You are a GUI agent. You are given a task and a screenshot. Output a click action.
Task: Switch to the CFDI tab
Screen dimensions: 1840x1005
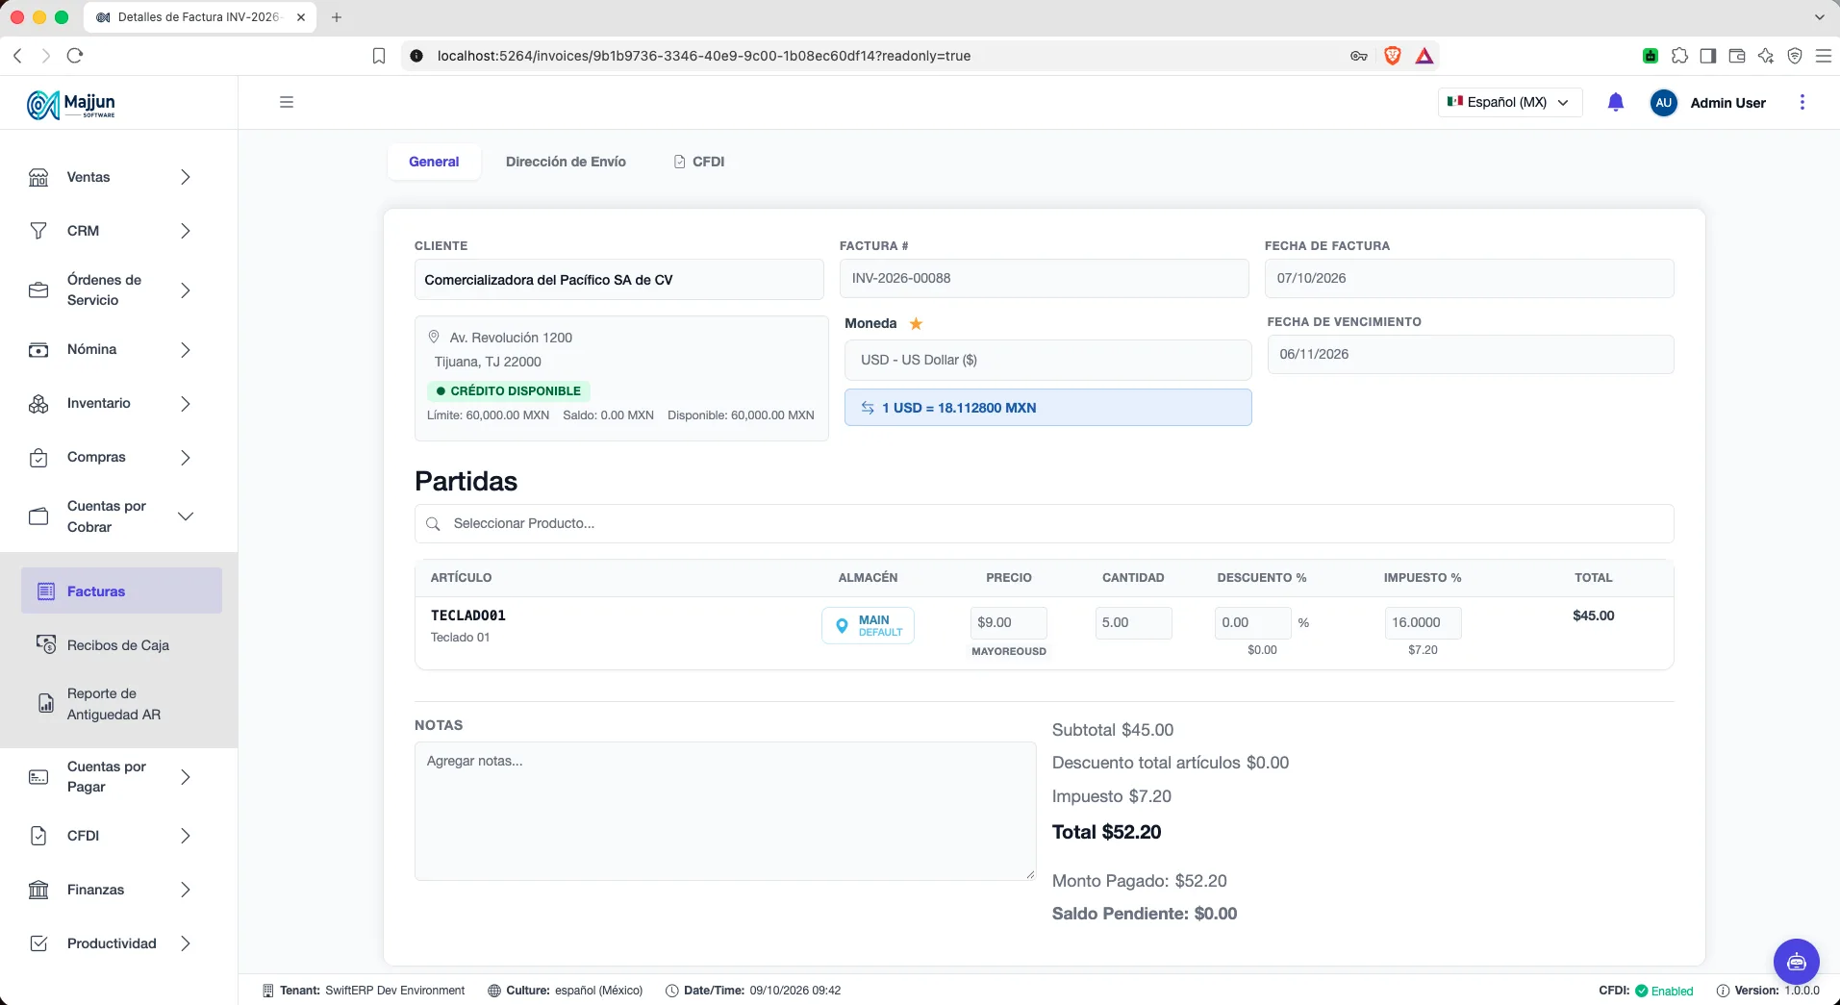[x=699, y=162]
